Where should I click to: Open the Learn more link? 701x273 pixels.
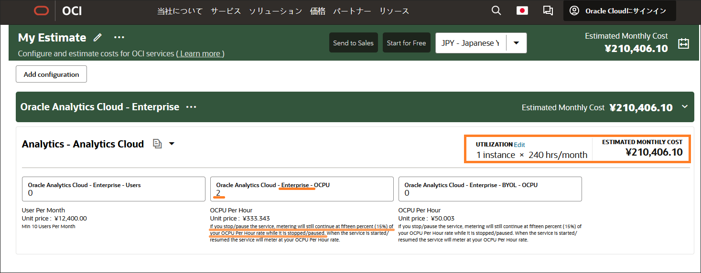point(200,53)
